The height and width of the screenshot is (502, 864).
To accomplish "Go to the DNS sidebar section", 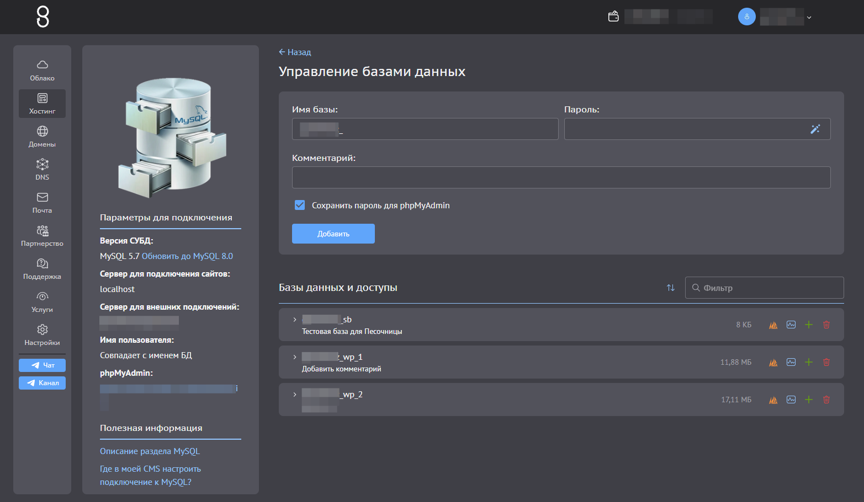I will 43,170.
